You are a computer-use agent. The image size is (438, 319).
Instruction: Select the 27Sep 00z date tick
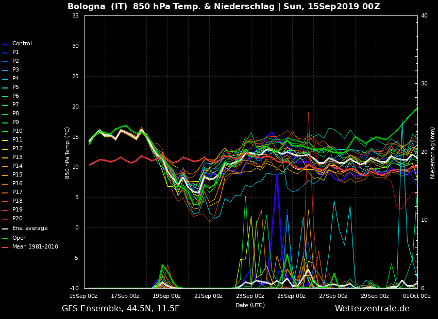tap(333, 296)
